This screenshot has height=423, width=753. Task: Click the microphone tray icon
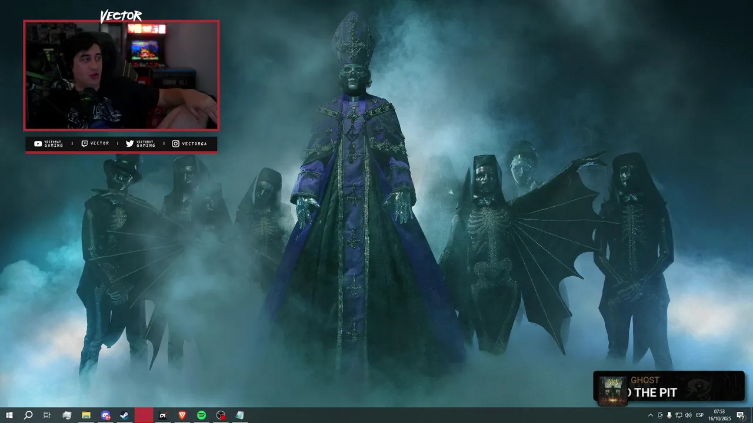point(669,415)
